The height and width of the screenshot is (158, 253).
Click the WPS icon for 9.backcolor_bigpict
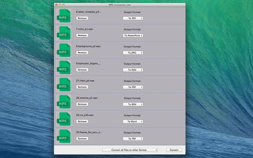pos(64,67)
